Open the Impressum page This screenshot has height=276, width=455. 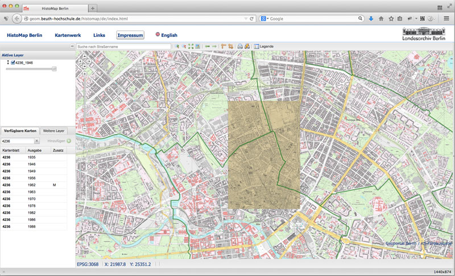[130, 35]
